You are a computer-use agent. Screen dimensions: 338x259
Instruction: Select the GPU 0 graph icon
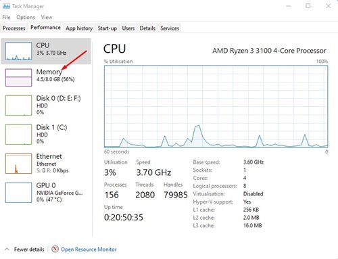(x=18, y=193)
